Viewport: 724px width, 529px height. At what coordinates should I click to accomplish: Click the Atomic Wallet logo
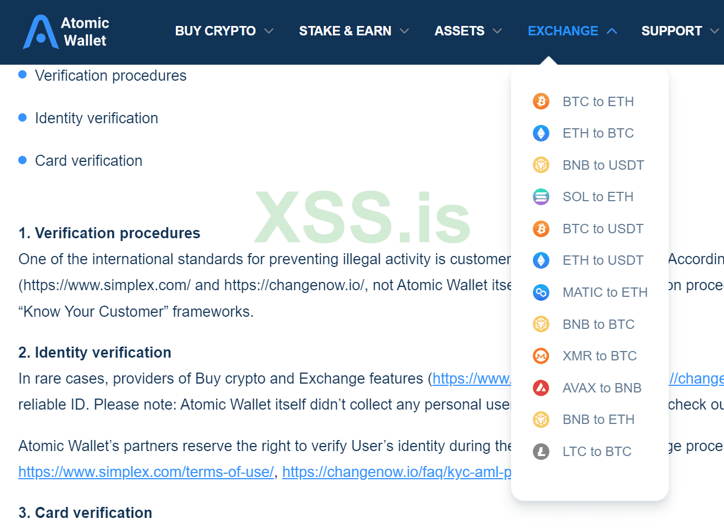66,32
